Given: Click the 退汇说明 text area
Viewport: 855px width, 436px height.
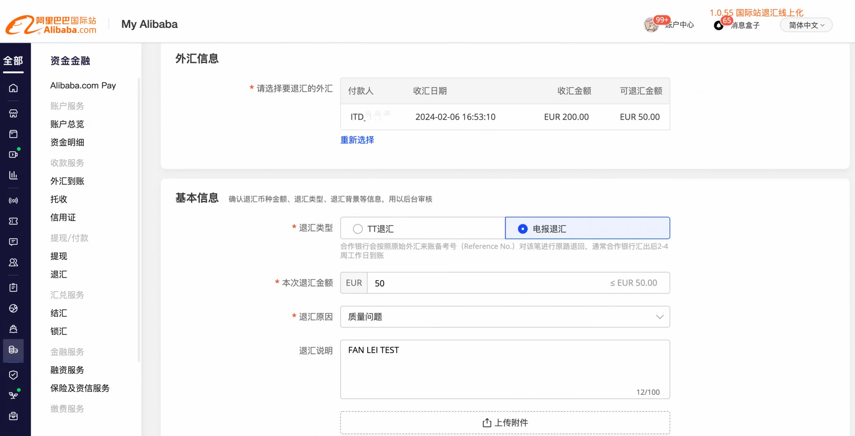Looking at the screenshot, I should click(505, 369).
